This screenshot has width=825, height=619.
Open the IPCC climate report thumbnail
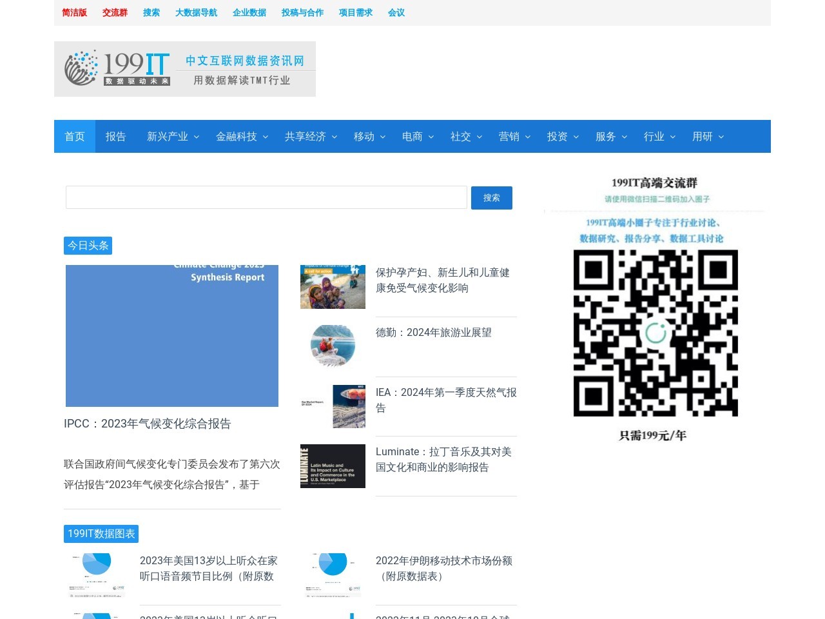pos(172,336)
